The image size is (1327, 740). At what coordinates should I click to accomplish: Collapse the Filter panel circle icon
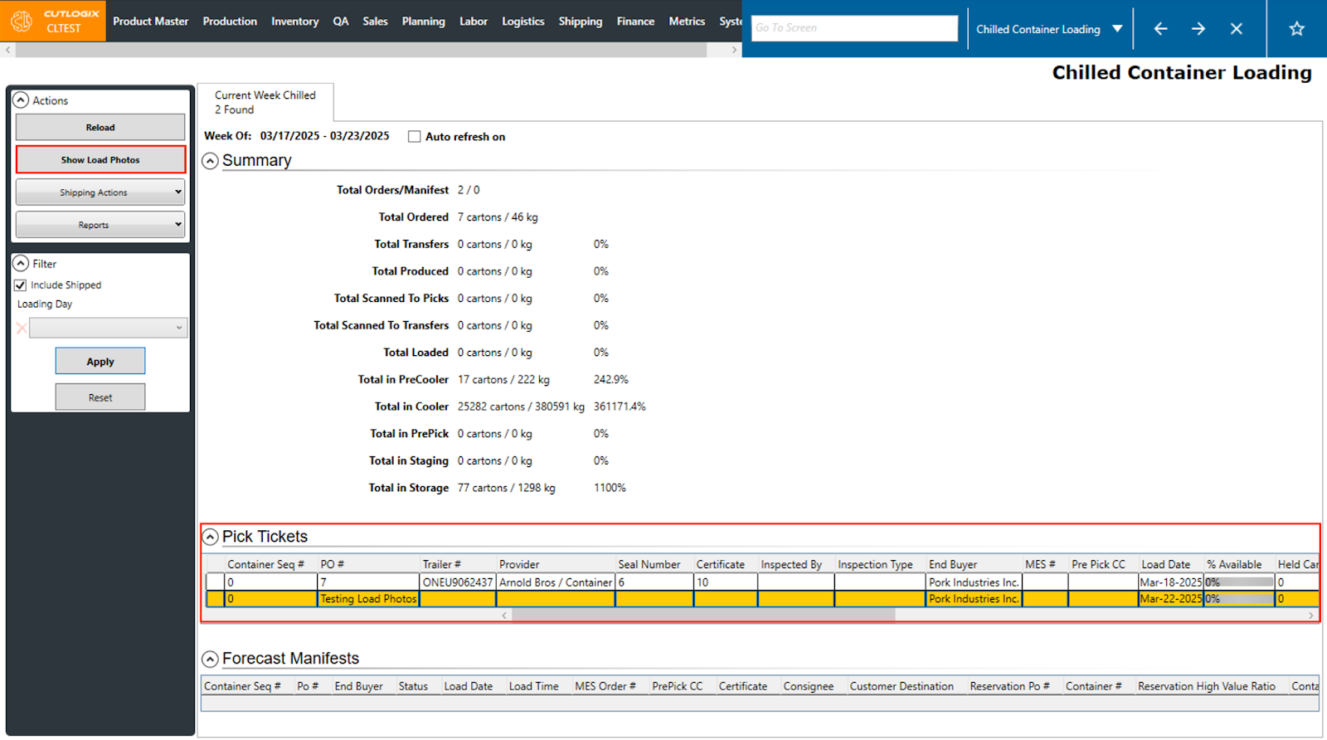(x=21, y=264)
